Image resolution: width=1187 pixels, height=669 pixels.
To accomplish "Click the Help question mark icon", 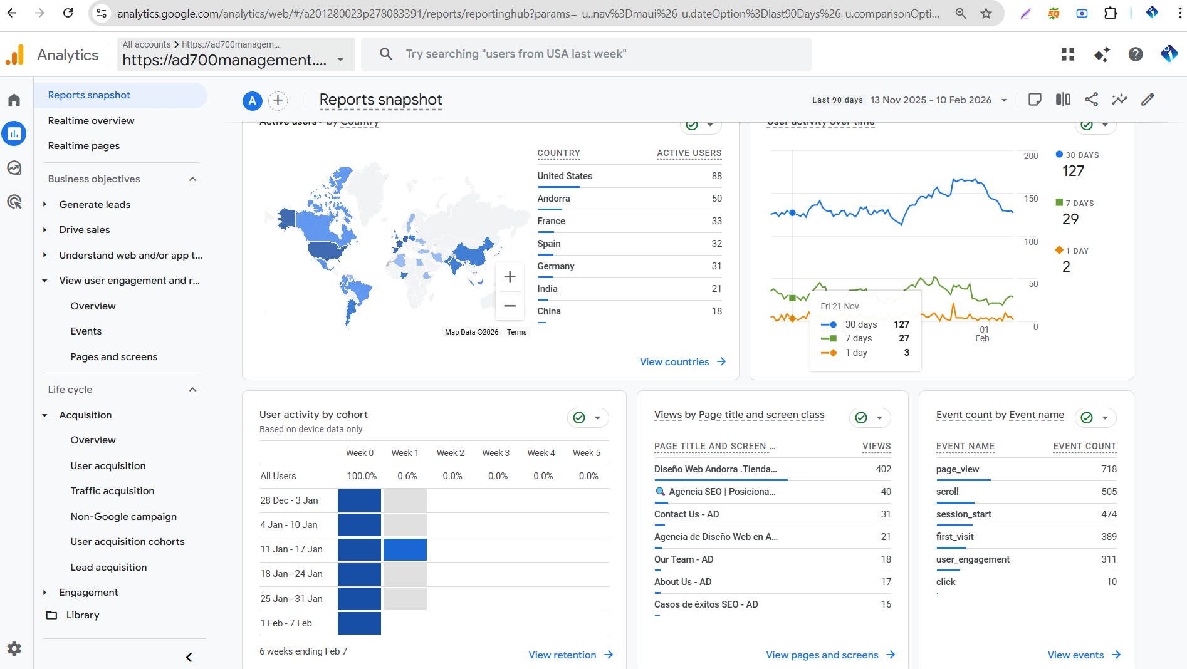I will tap(1135, 54).
